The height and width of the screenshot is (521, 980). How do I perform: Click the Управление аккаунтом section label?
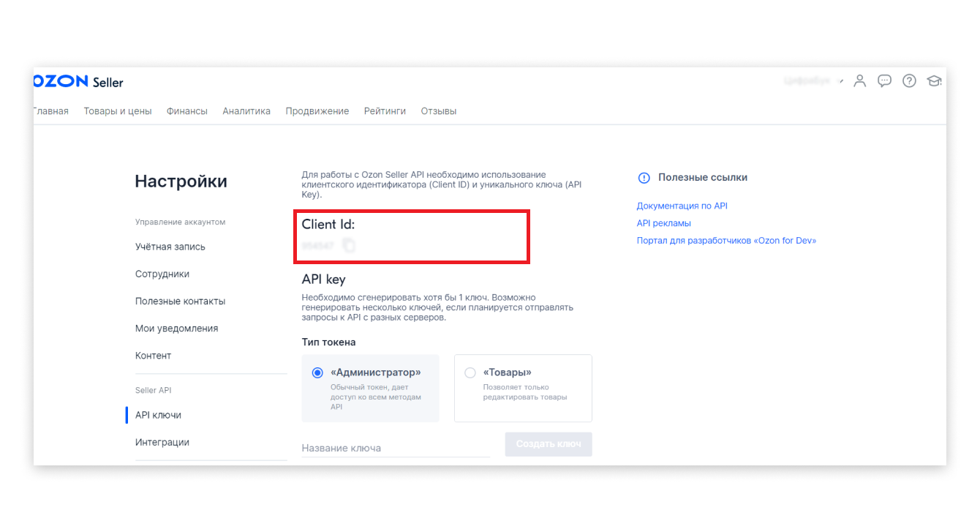pos(181,222)
